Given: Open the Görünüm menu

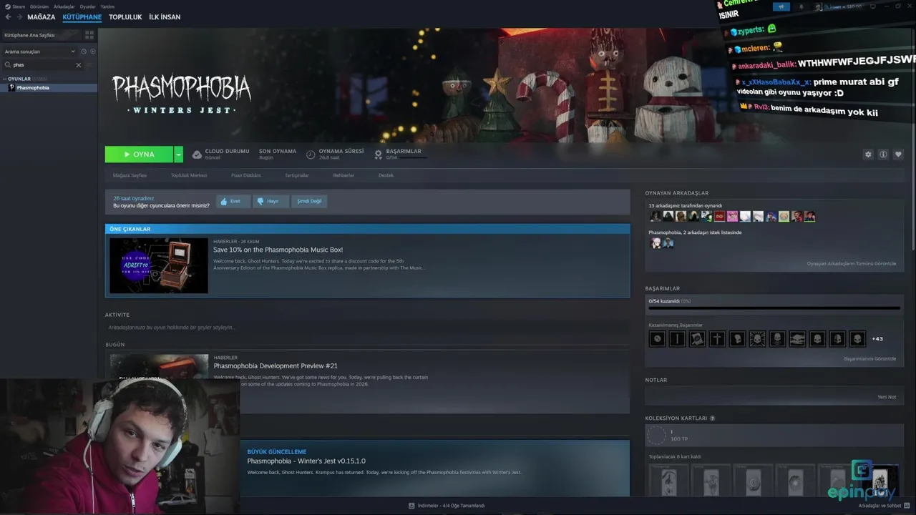Looking at the screenshot, I should click(x=39, y=6).
